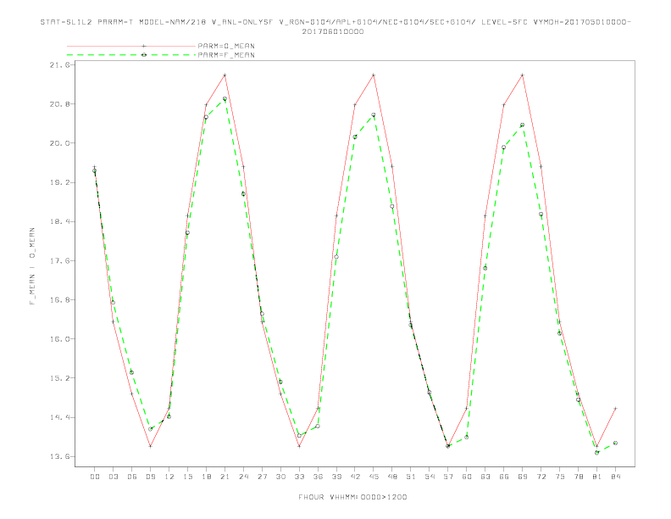Click the x-axis forecast hour label 42
The height and width of the screenshot is (519, 671).
point(355,477)
